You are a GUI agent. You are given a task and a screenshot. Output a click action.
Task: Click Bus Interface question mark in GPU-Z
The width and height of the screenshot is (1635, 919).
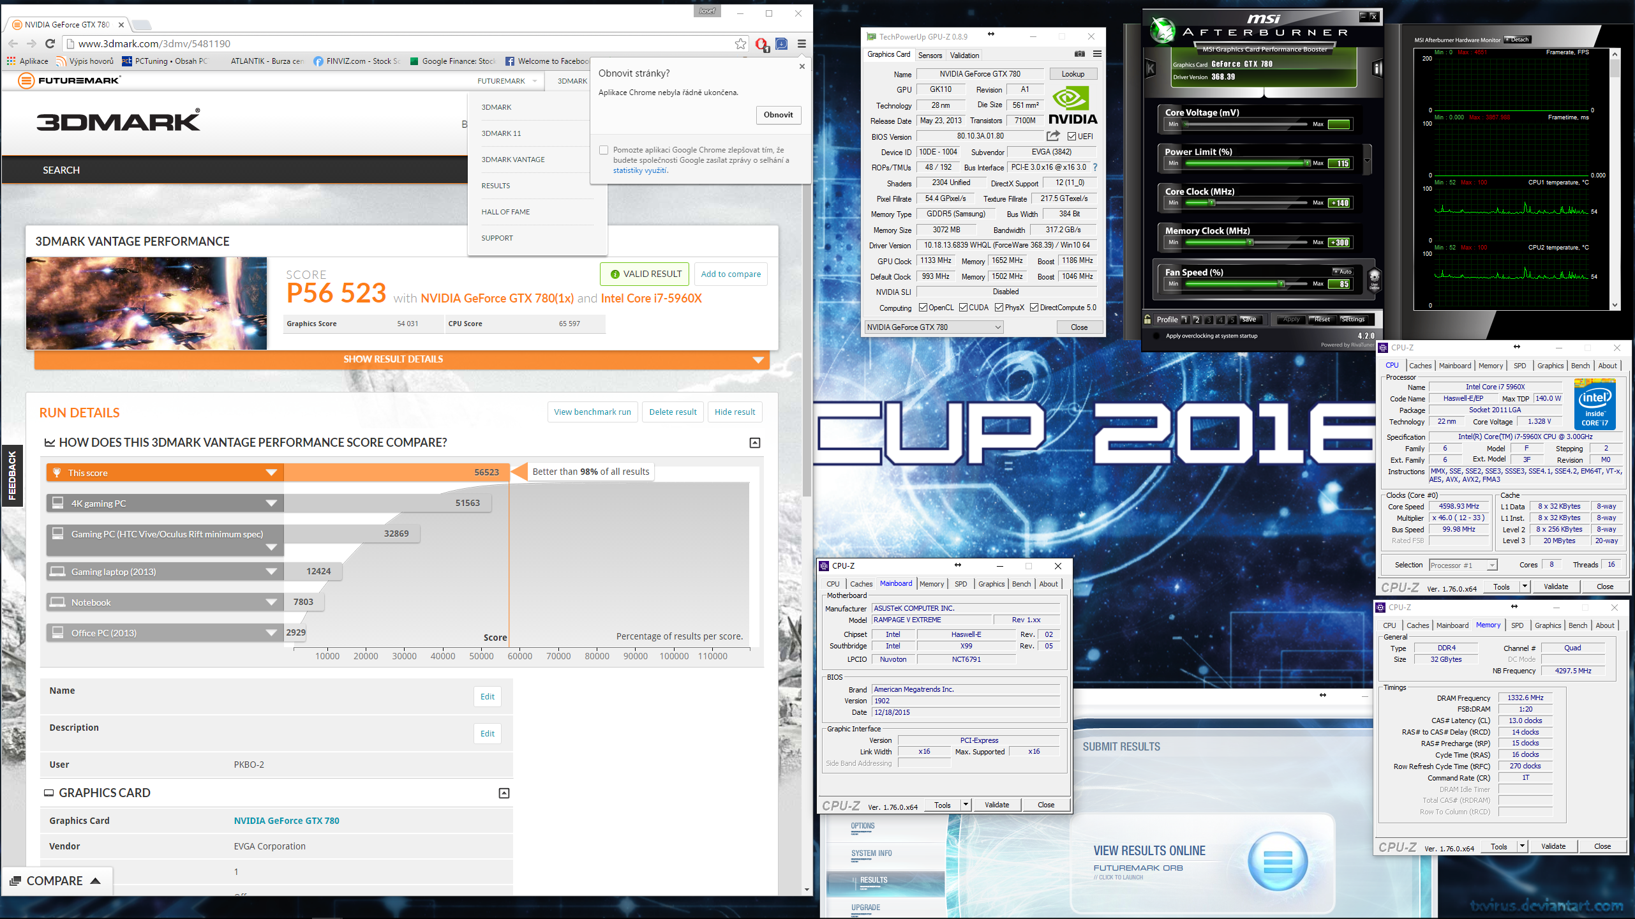tap(1095, 167)
